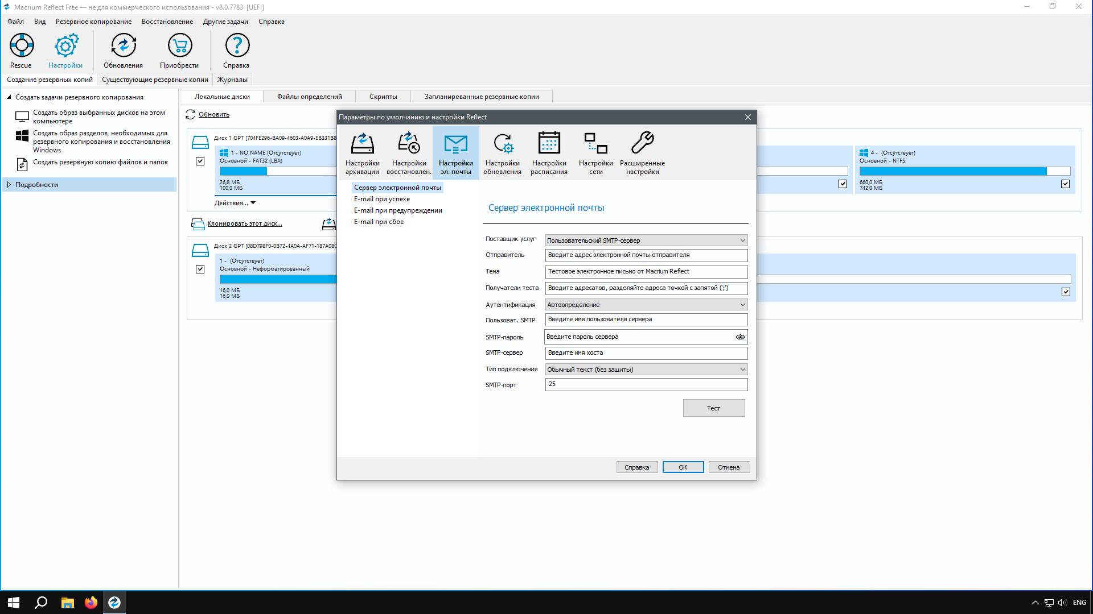The image size is (1093, 614).
Task: Click the Клонировать этот диск link
Action: 245,223
